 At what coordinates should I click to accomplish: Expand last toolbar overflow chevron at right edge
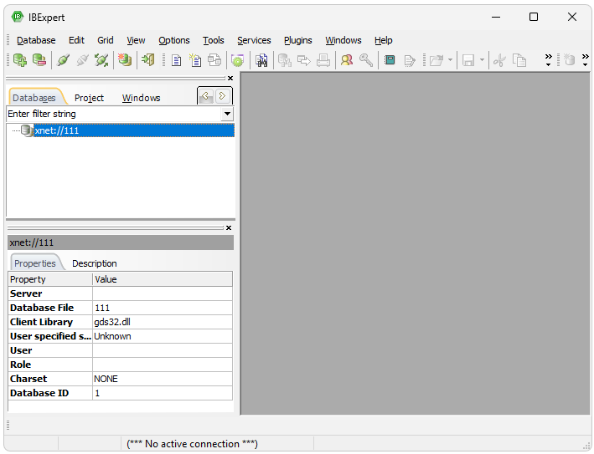tap(586, 60)
